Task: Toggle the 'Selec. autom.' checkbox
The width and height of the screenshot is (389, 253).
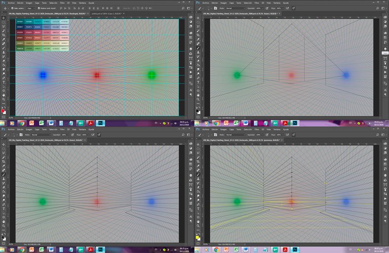Action: coord(12,8)
